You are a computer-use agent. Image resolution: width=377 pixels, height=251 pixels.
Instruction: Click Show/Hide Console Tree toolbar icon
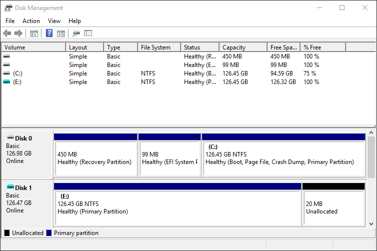tap(34, 33)
